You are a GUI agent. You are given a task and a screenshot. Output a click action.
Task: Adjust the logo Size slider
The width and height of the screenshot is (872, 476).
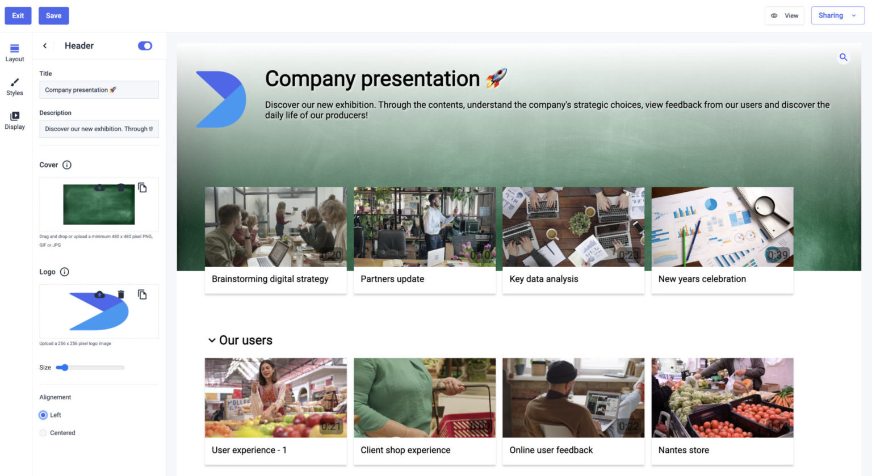click(x=64, y=367)
